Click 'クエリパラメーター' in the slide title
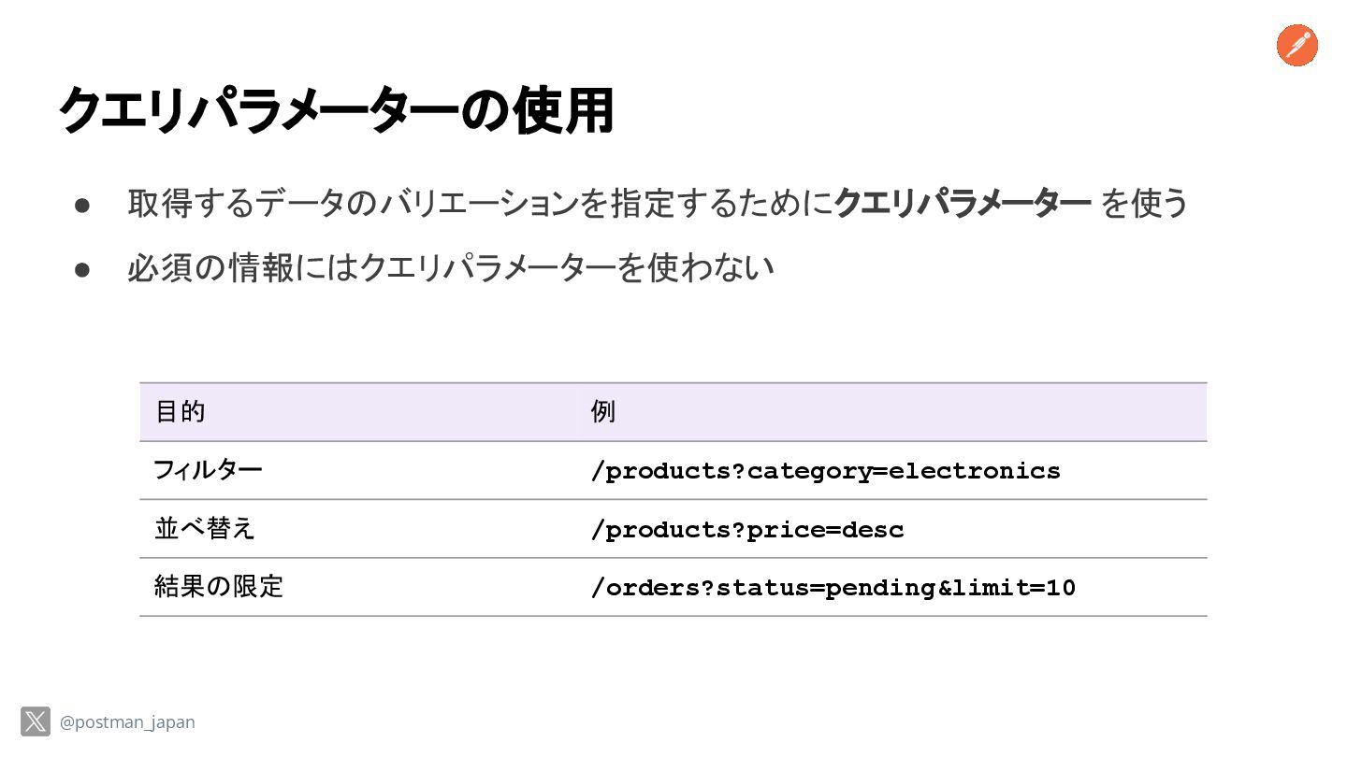Viewport: 1347px width, 757px height. point(257,111)
